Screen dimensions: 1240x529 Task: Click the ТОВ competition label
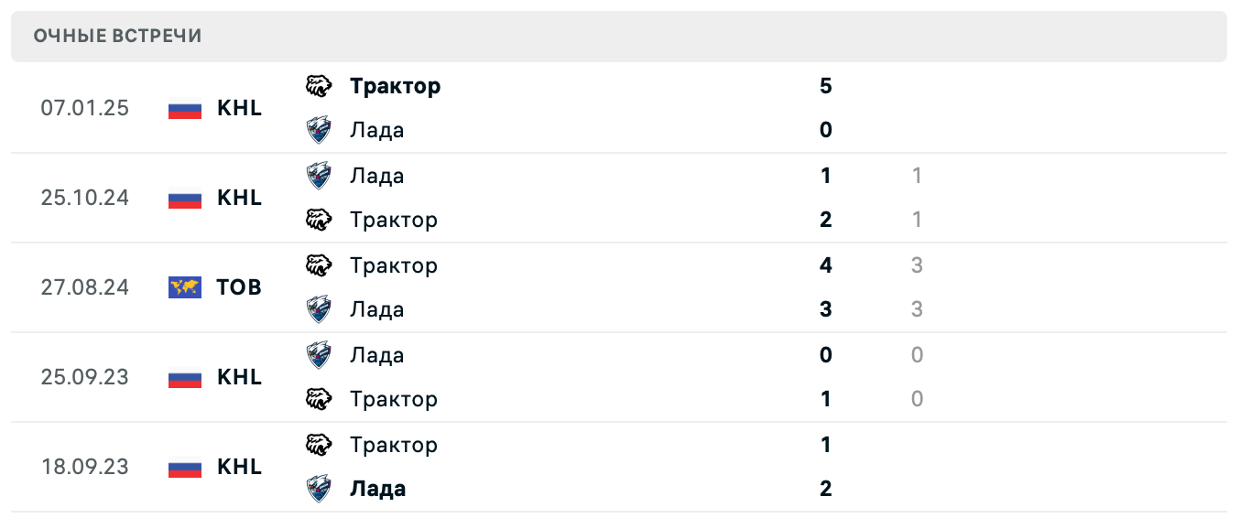coord(237,286)
